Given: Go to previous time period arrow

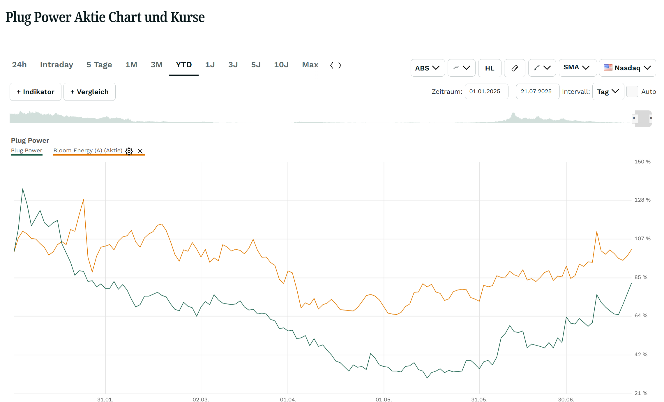Looking at the screenshot, I should point(332,65).
